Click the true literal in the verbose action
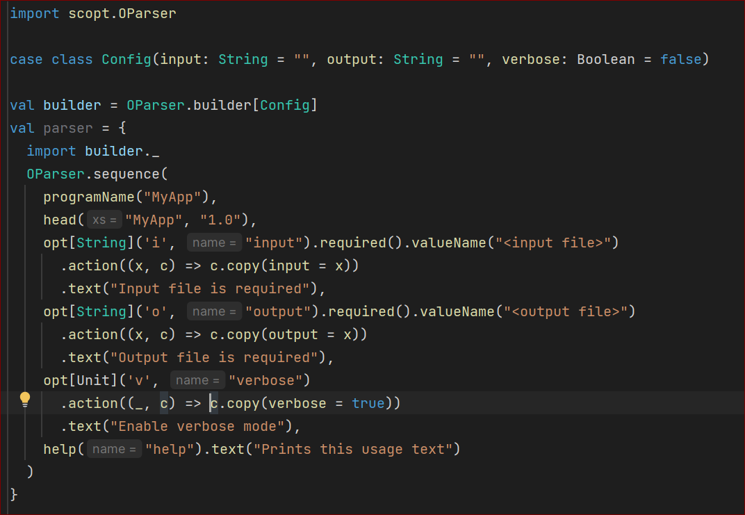Screen dimensions: 745x515 click(x=368, y=403)
